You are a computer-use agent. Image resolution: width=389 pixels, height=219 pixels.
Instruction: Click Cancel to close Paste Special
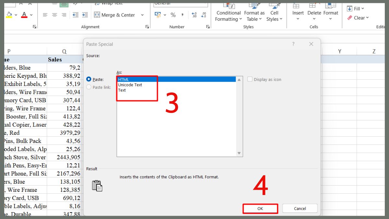tap(300, 208)
